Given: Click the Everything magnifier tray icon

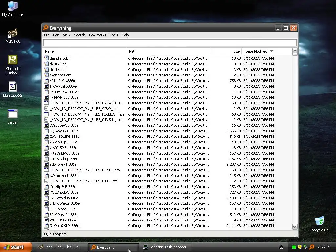Looking at the screenshot, I should [x=312, y=247].
